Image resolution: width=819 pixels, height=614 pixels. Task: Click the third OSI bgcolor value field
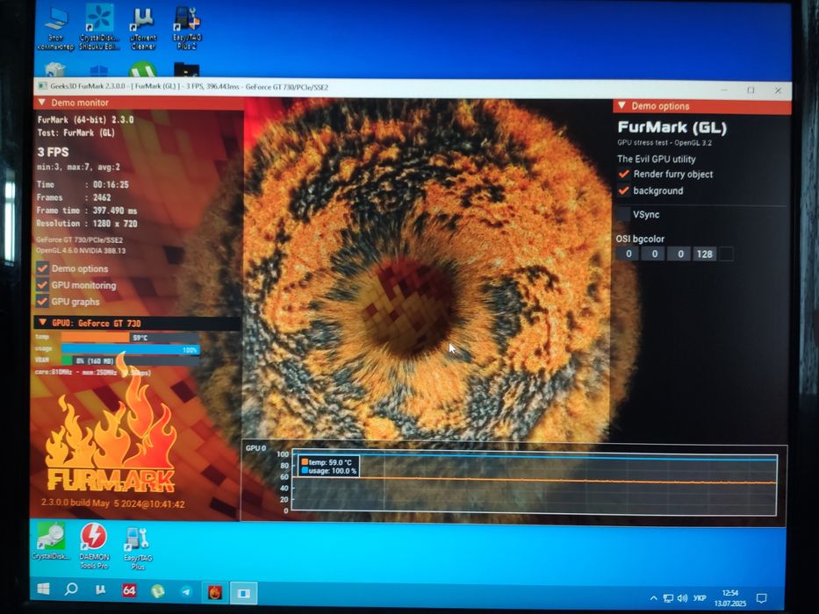pos(679,253)
